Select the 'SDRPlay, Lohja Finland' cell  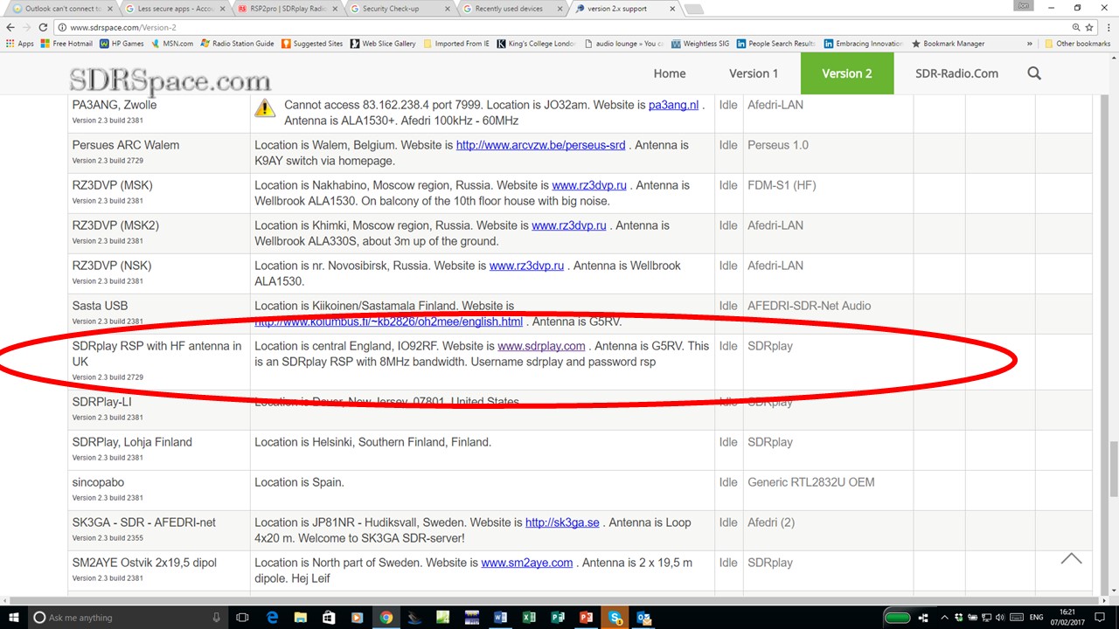(x=159, y=450)
